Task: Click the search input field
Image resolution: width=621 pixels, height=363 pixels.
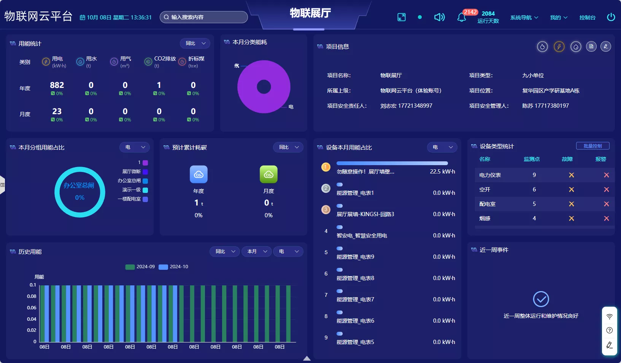Action: [x=204, y=17]
